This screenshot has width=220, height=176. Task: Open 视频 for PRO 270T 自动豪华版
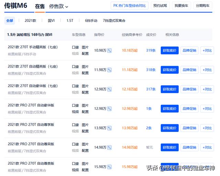tap(75, 112)
